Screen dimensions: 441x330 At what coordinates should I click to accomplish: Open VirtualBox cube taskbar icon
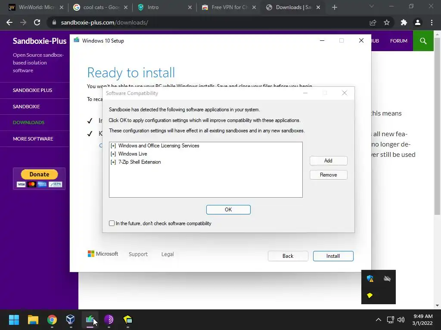[71, 320]
